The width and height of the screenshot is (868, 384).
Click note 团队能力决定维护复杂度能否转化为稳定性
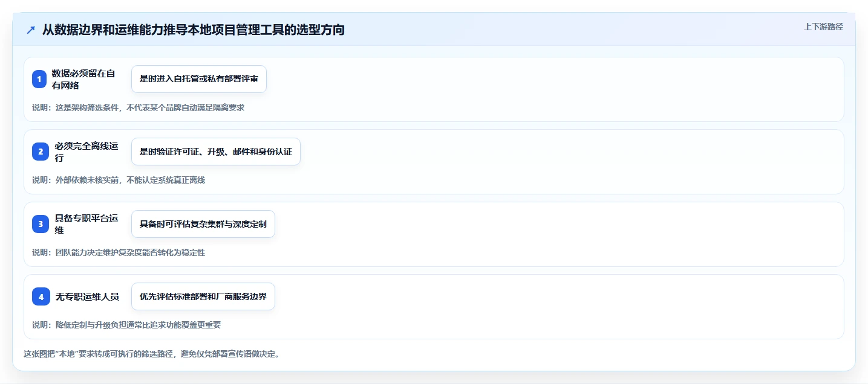click(119, 252)
